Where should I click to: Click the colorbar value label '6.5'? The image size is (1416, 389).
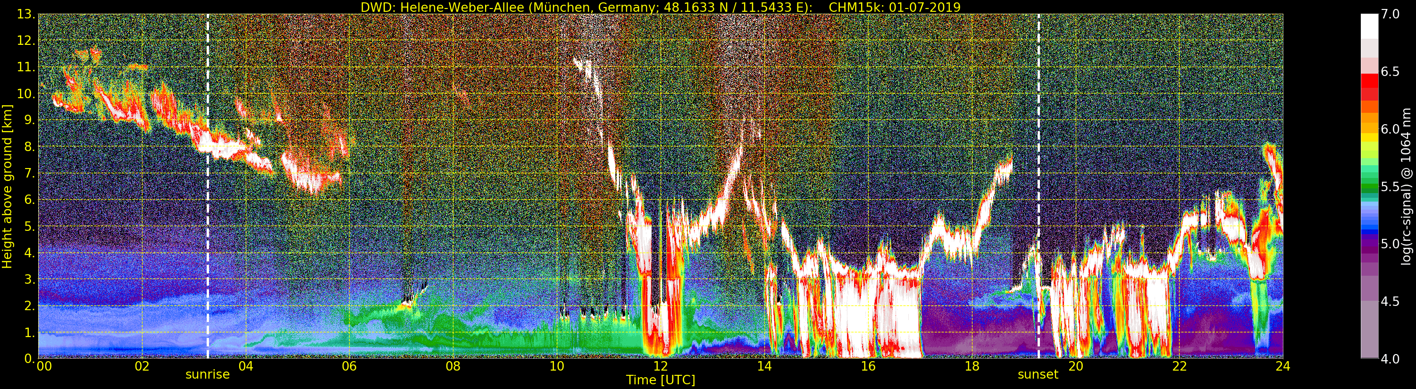pyautogui.click(x=1391, y=72)
